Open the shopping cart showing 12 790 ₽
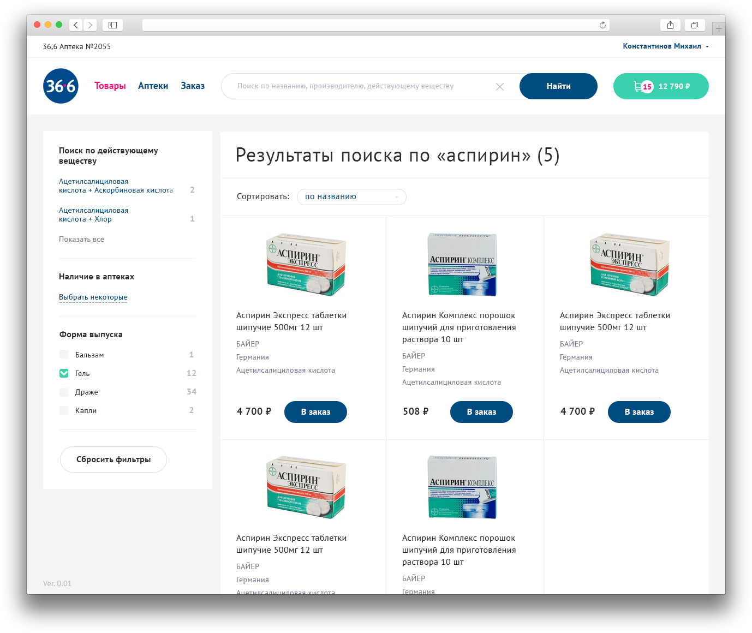Screen dimensions: 752x633 (661, 86)
